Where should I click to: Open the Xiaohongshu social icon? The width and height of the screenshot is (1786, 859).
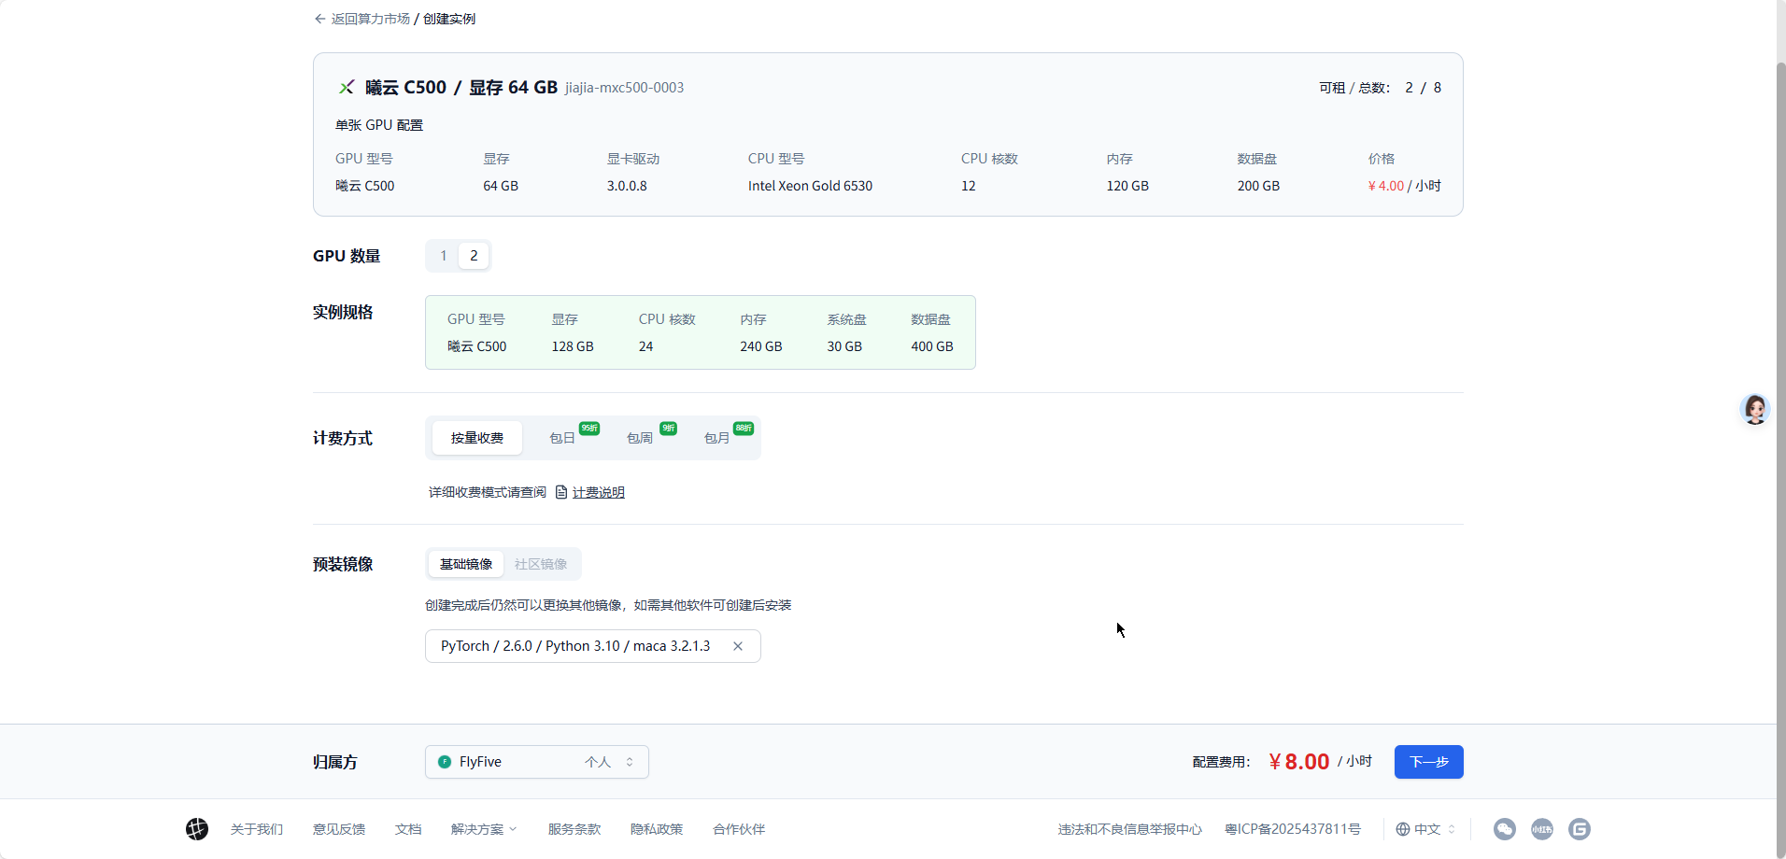[x=1541, y=829]
